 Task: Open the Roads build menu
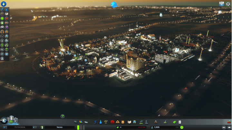click(75, 122)
